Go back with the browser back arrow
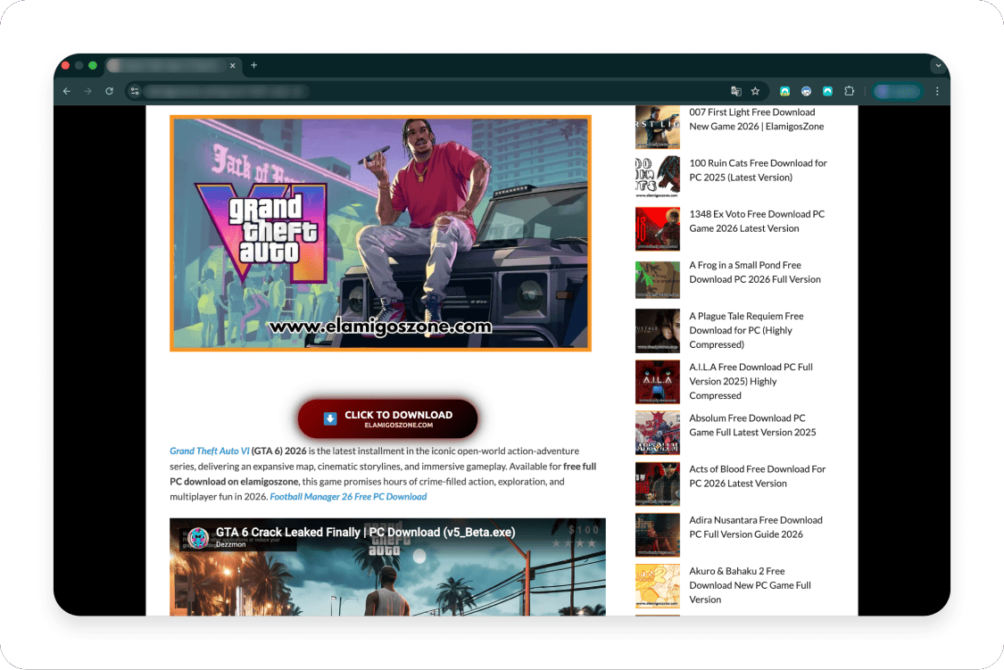Viewport: 1004px width, 670px height. (x=67, y=92)
